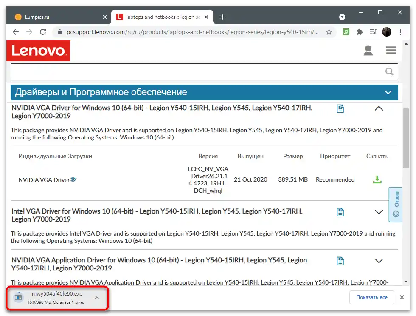416x316 pixels.
Task: Minimize the Chrome window
Action: [x=361, y=12]
